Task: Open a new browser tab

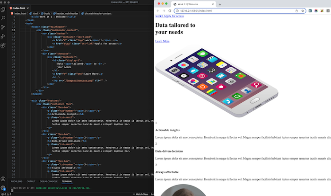Action: [220, 4]
